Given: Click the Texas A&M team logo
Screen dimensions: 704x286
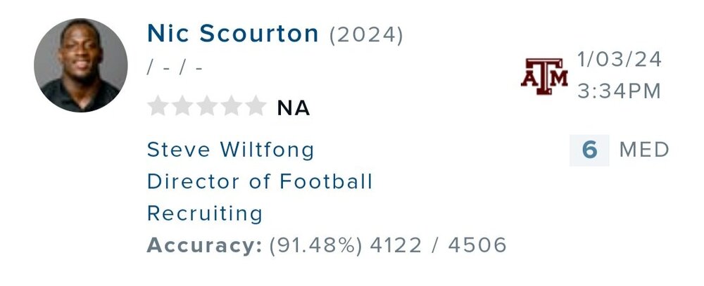Looking at the screenshot, I should [x=544, y=75].
